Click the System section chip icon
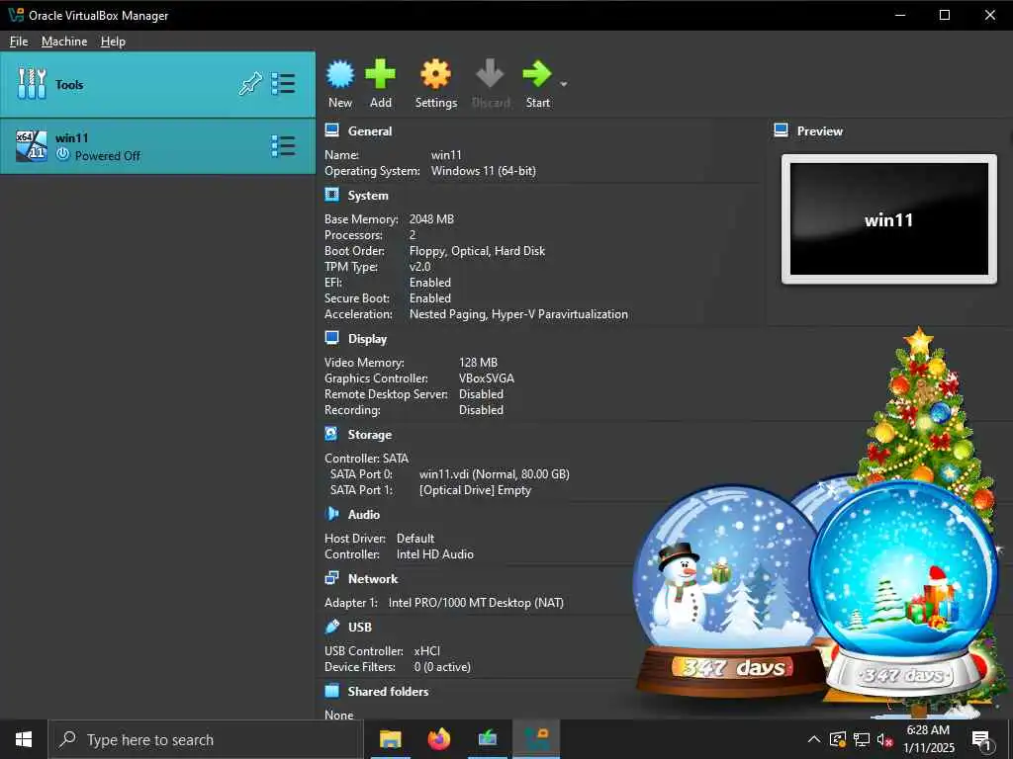This screenshot has height=759, width=1013. point(332,195)
